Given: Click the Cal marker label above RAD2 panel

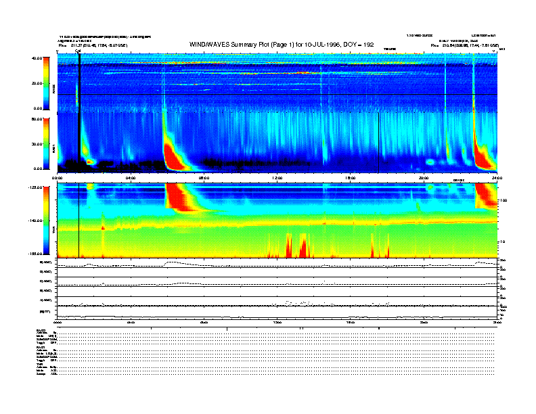Looking at the screenshot, I should pos(78,51).
